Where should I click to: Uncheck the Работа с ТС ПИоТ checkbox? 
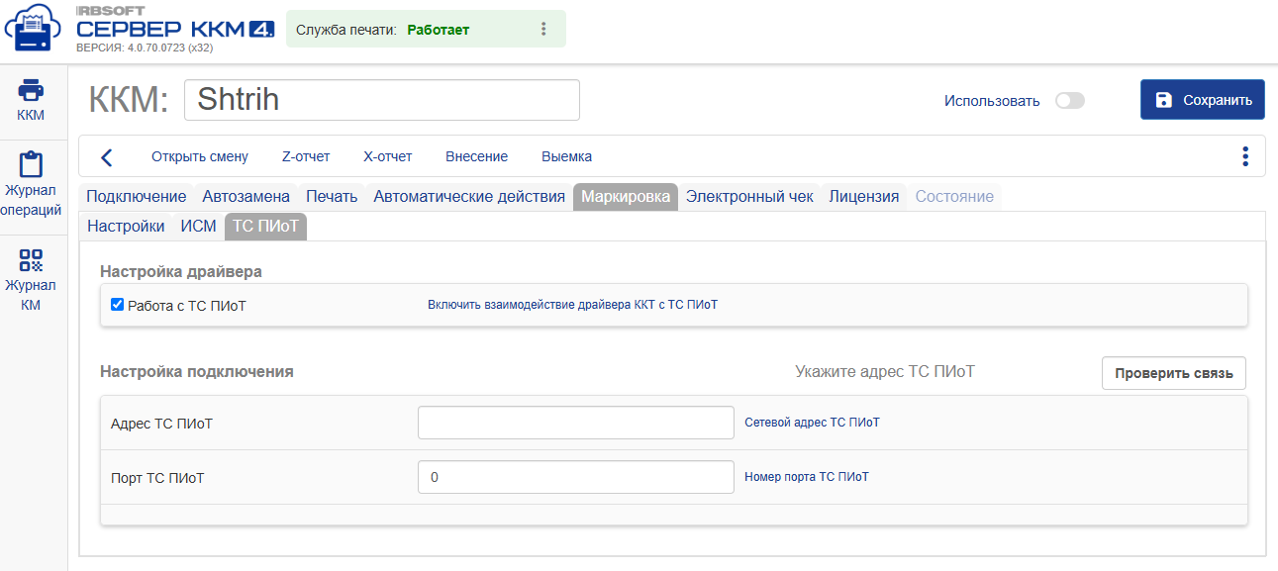118,305
